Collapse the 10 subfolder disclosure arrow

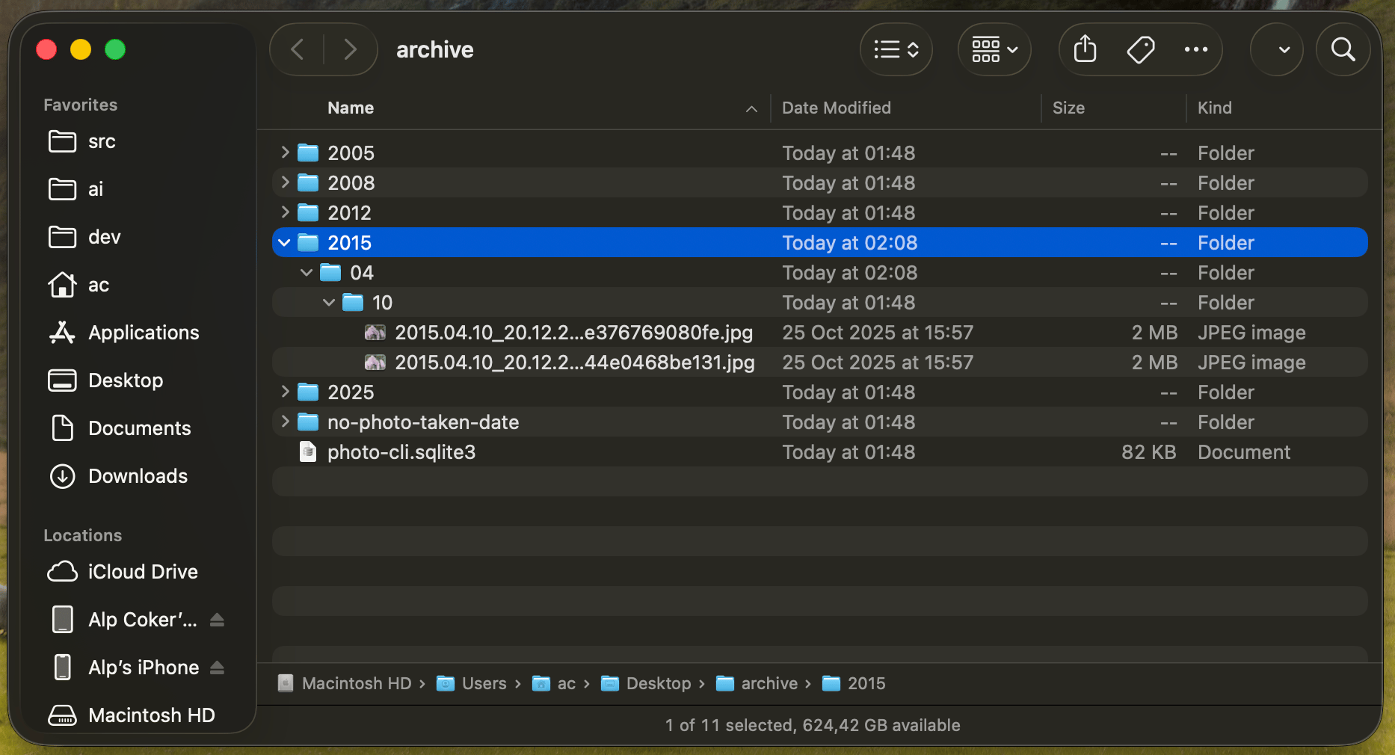(329, 302)
